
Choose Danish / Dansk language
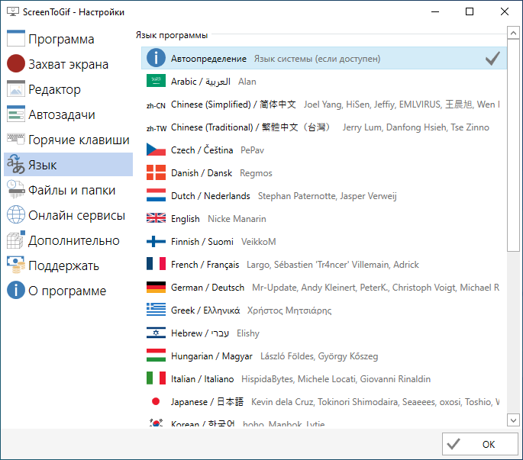(324, 172)
